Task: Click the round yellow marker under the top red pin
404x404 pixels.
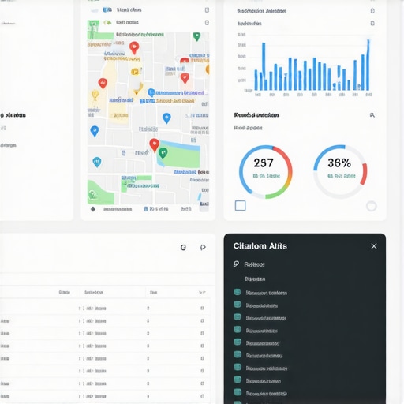Action: pos(135,71)
